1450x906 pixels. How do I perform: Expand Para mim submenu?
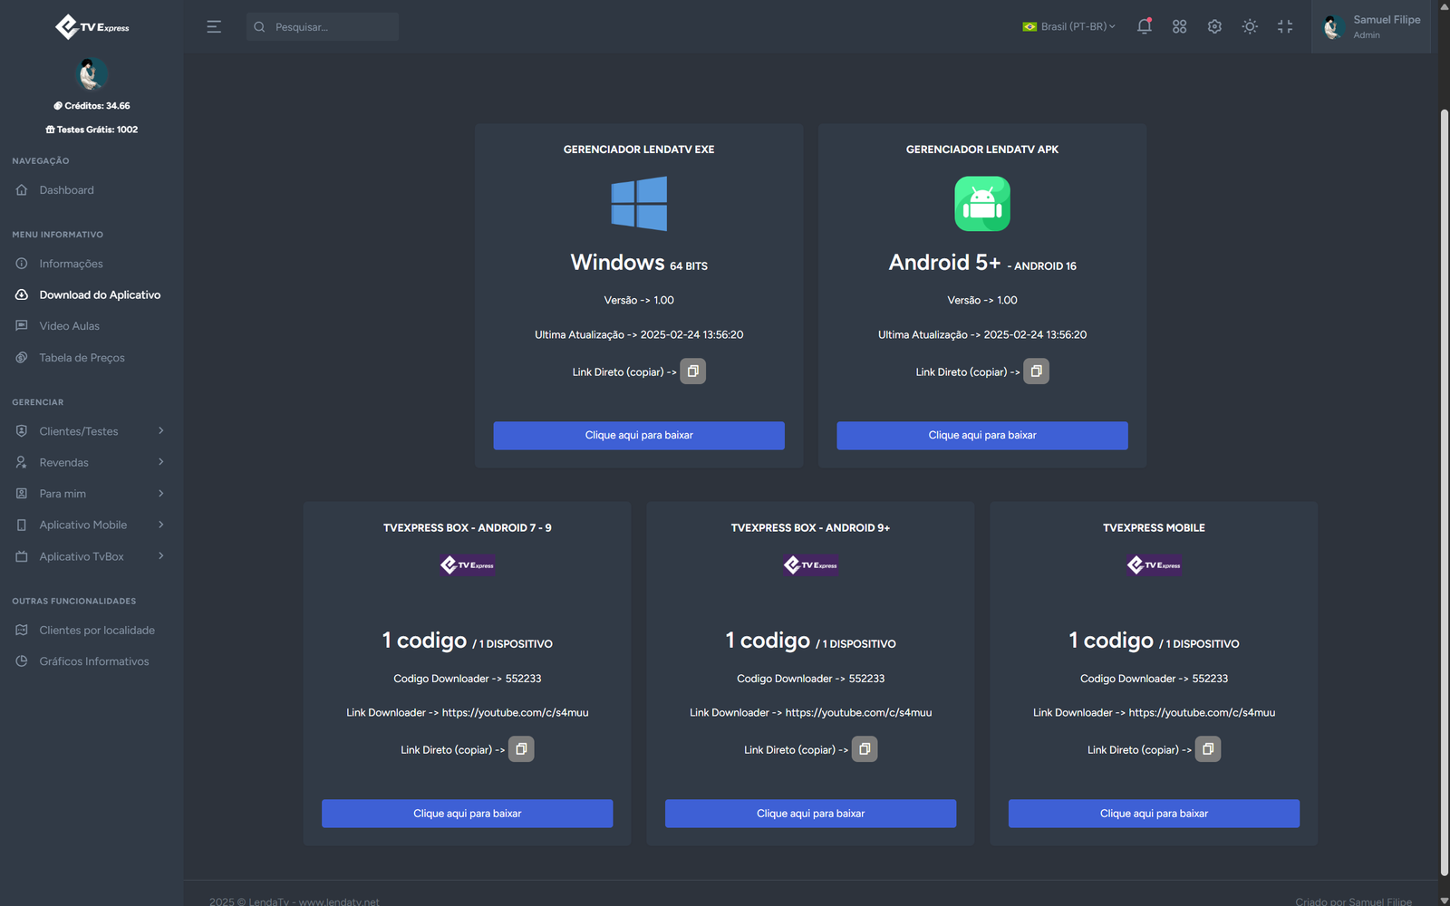(92, 494)
